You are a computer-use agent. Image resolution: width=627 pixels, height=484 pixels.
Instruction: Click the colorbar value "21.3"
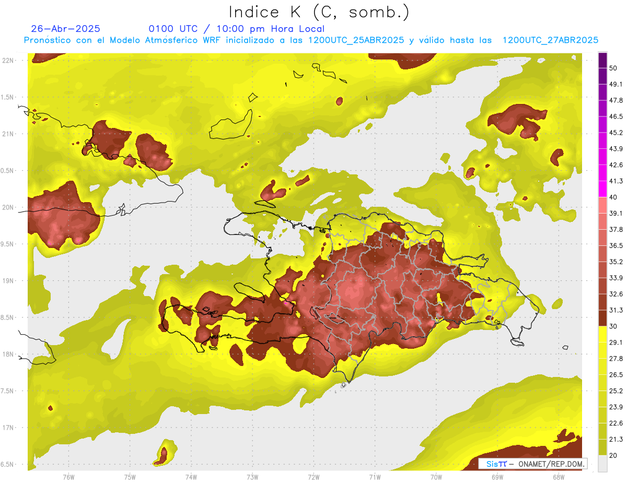tap(616, 440)
